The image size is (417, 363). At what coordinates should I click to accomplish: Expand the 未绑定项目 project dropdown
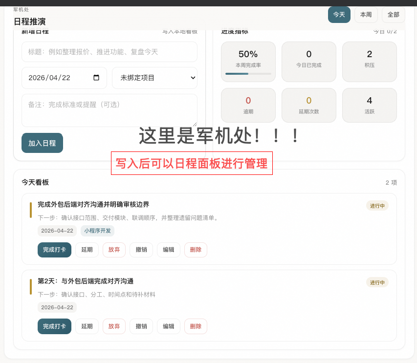pyautogui.click(x=154, y=78)
